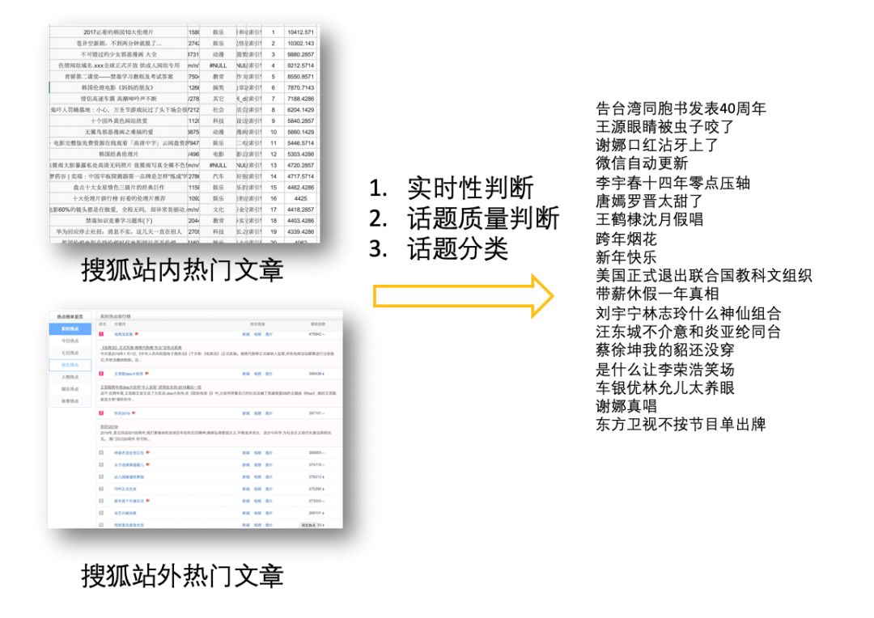874x618 pixels.
Task: Click topic 是什么让李荣浩笑场
Action: point(665,369)
